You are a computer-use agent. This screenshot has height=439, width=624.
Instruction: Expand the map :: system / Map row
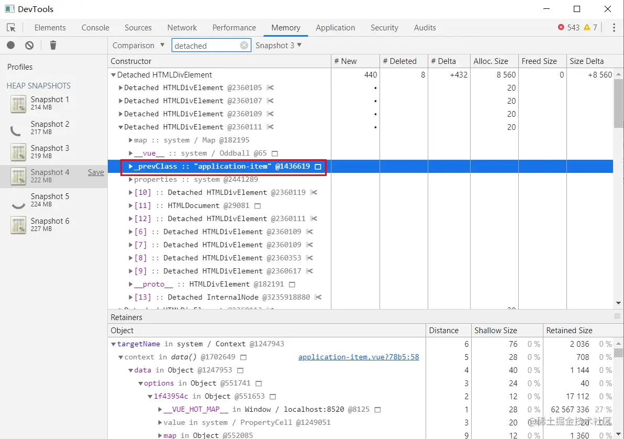130,140
